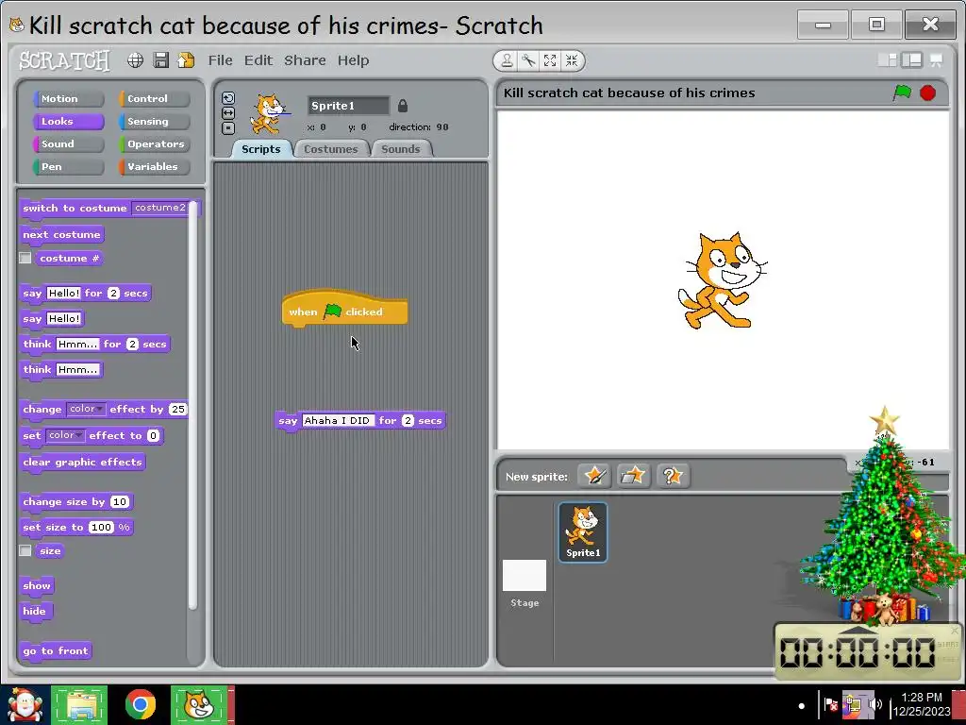Image resolution: width=966 pixels, height=725 pixels.
Task: Enter presentation mode
Action: coord(937,59)
